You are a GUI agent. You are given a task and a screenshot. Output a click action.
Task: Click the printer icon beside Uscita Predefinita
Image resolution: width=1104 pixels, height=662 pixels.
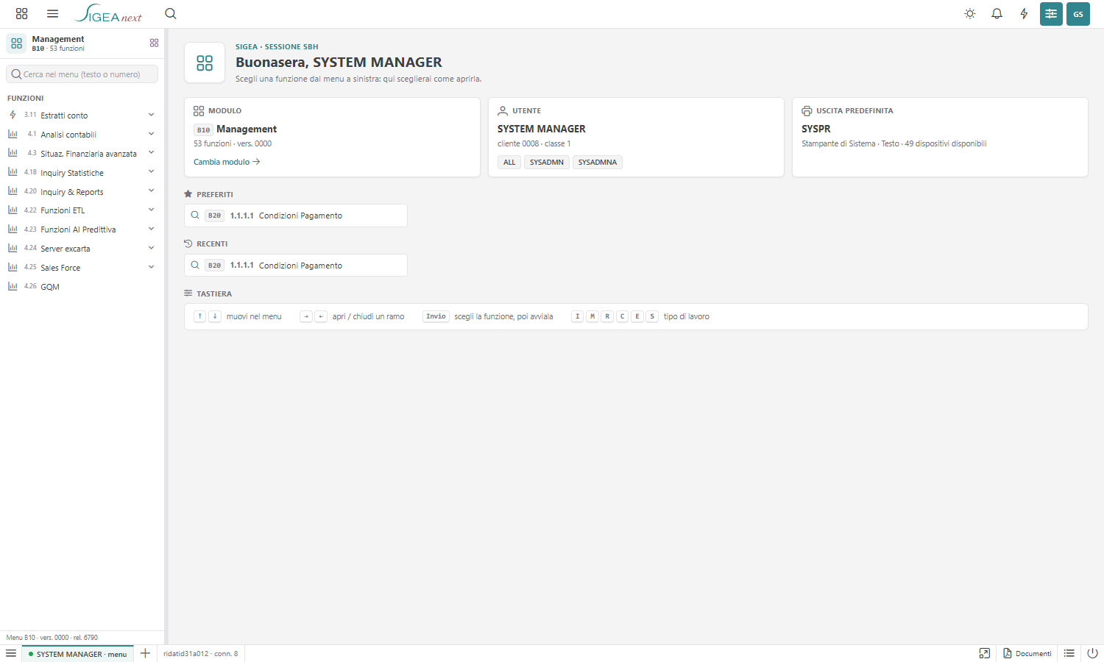coord(807,111)
